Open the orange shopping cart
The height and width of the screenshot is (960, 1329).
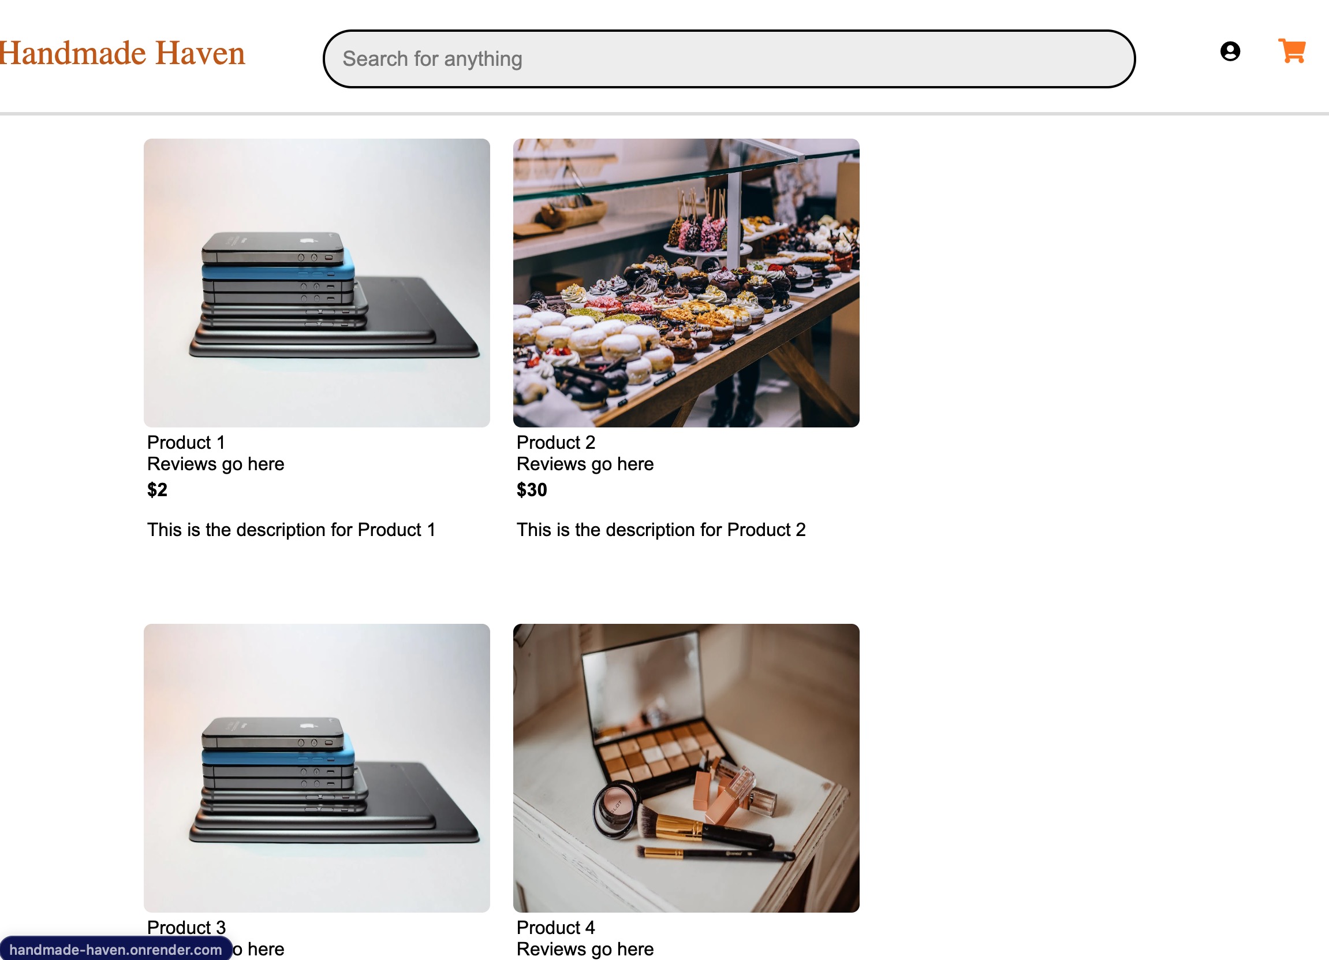point(1291,51)
